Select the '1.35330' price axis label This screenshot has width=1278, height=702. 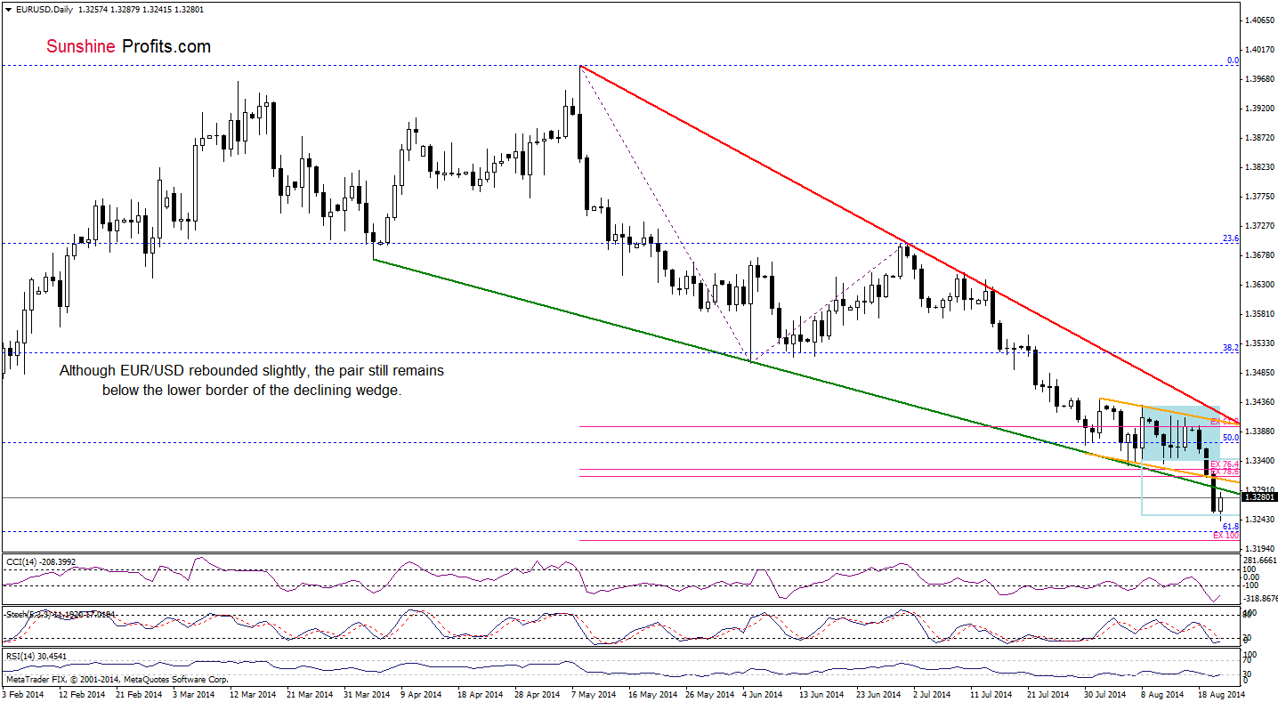pyautogui.click(x=1261, y=343)
